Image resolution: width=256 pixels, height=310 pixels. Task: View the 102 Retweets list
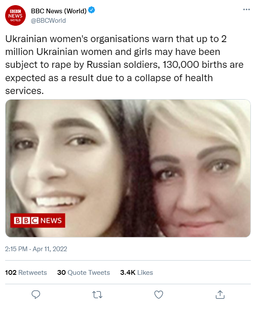click(26, 273)
